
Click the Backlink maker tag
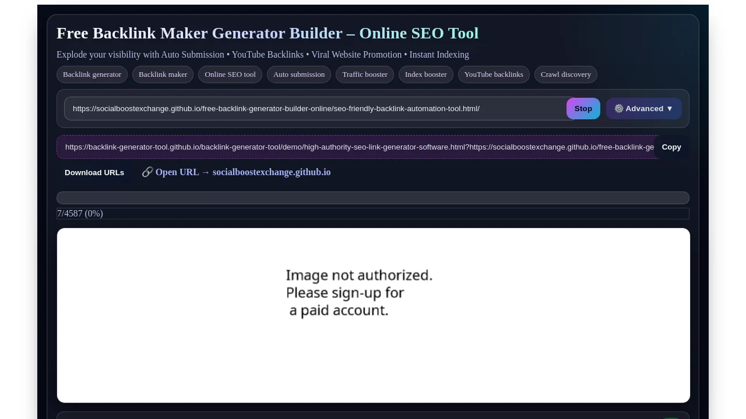coord(163,74)
